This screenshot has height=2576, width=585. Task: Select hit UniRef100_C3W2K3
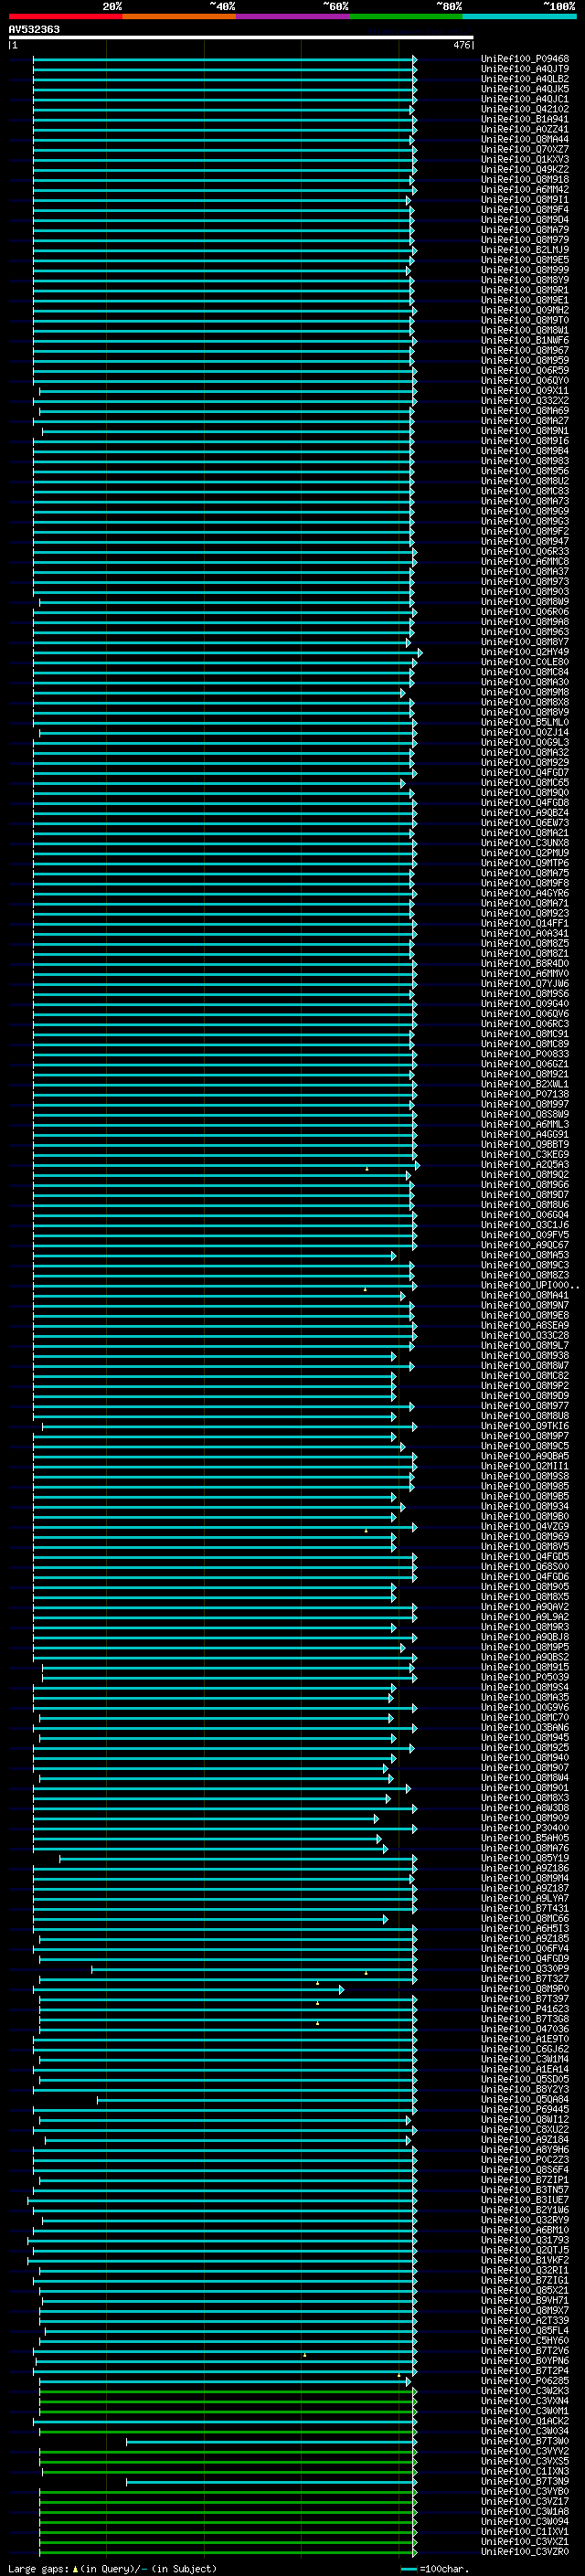tap(525, 2391)
